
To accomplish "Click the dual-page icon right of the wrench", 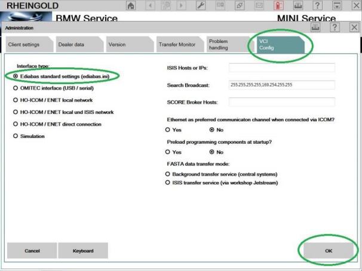I will (220, 5).
